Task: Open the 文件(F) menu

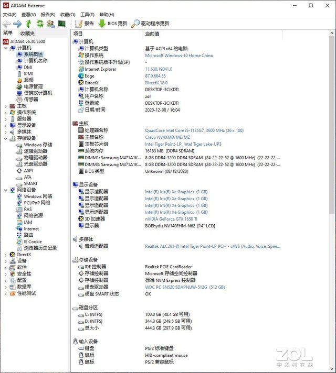Action: tap(9, 15)
